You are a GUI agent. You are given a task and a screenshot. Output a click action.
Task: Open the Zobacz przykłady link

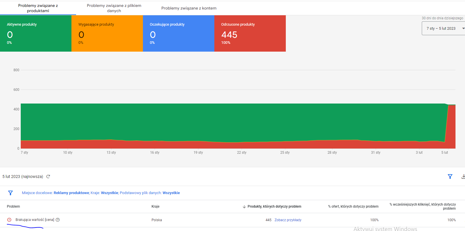pyautogui.click(x=288, y=220)
